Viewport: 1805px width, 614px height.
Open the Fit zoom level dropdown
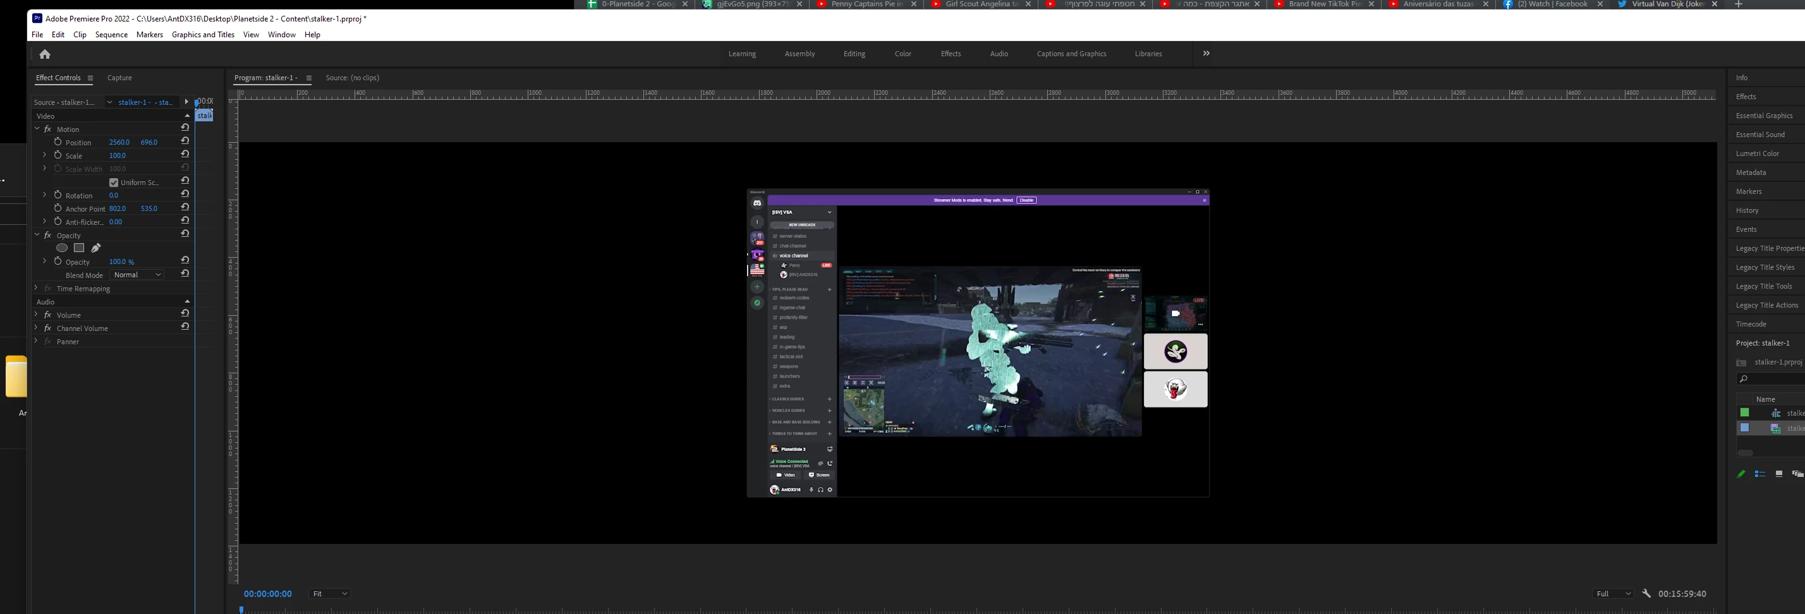click(329, 594)
